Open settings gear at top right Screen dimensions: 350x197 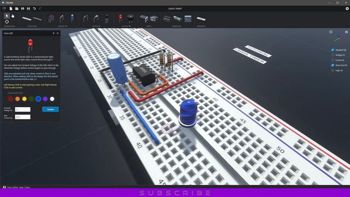point(347,9)
